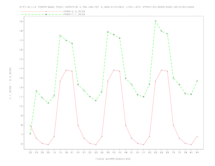This screenshot has width=215, height=166.
Task: Click the VYMDH date range in header
Action: pos(168,7)
